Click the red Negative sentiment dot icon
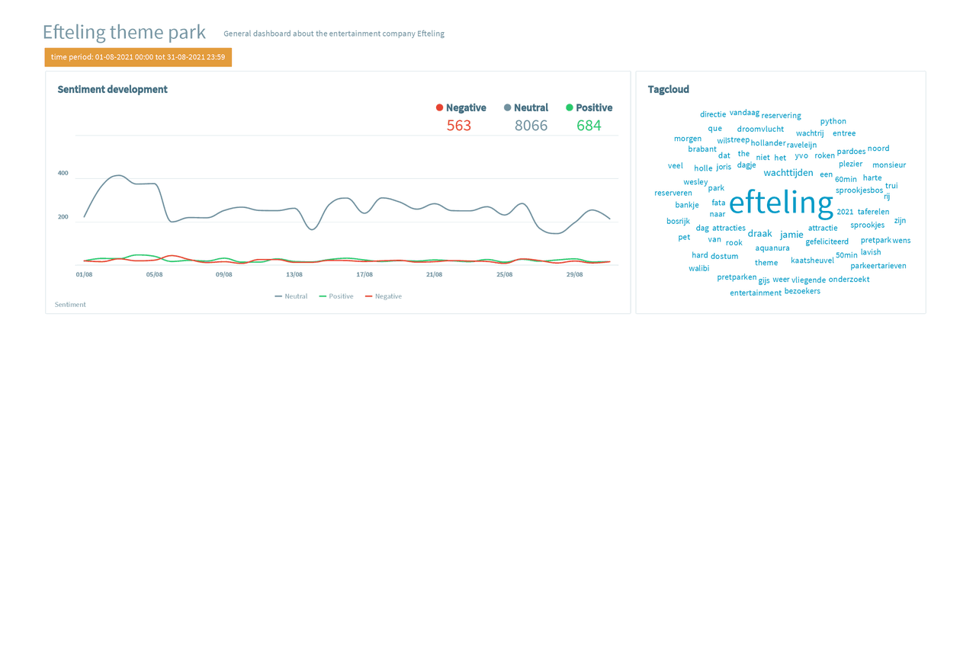Viewport: 976px width, 662px height. 438,107
